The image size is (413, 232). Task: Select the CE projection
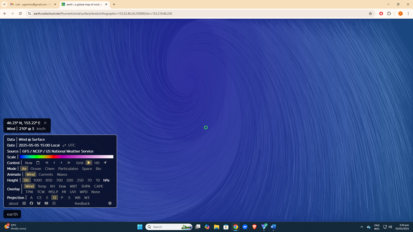(x=39, y=198)
